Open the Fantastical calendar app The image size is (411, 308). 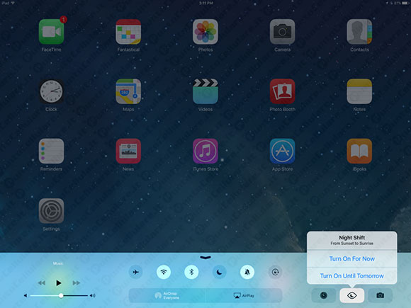pos(128,32)
